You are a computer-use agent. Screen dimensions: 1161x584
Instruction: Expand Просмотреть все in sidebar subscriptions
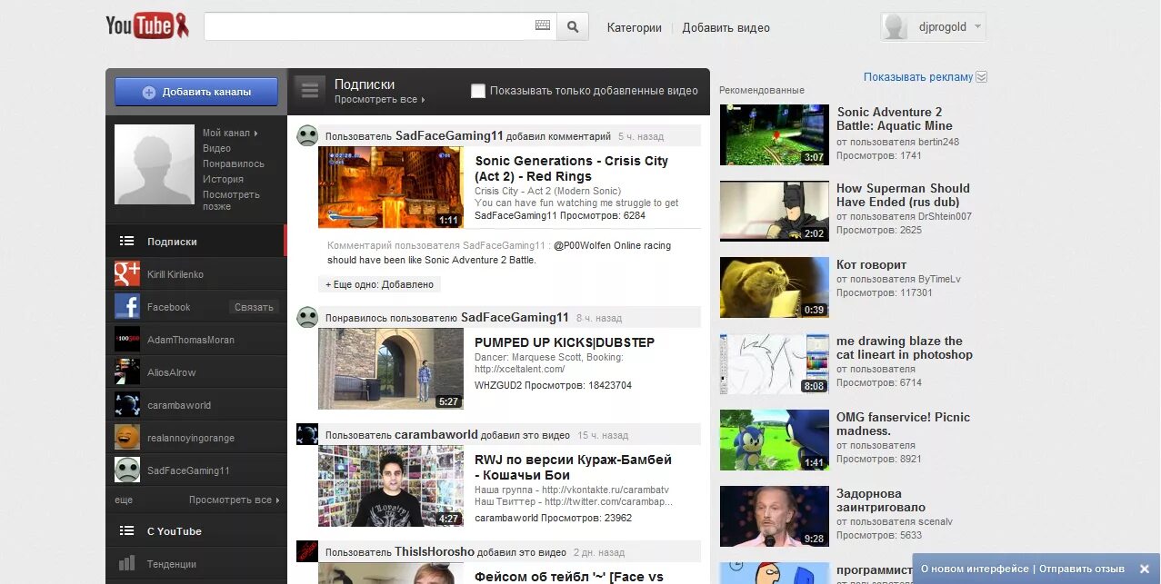[x=234, y=500]
